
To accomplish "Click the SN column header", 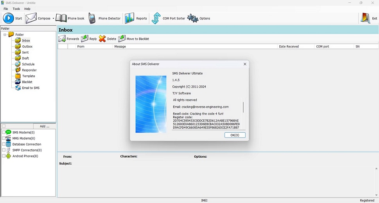I will pyautogui.click(x=366, y=46).
